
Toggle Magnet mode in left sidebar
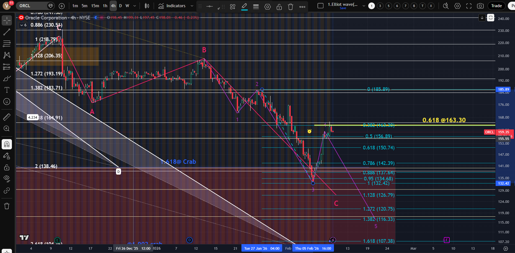pos(7,144)
